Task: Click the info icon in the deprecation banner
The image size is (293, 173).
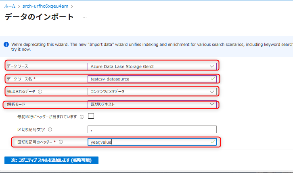Action: pyautogui.click(x=6, y=44)
